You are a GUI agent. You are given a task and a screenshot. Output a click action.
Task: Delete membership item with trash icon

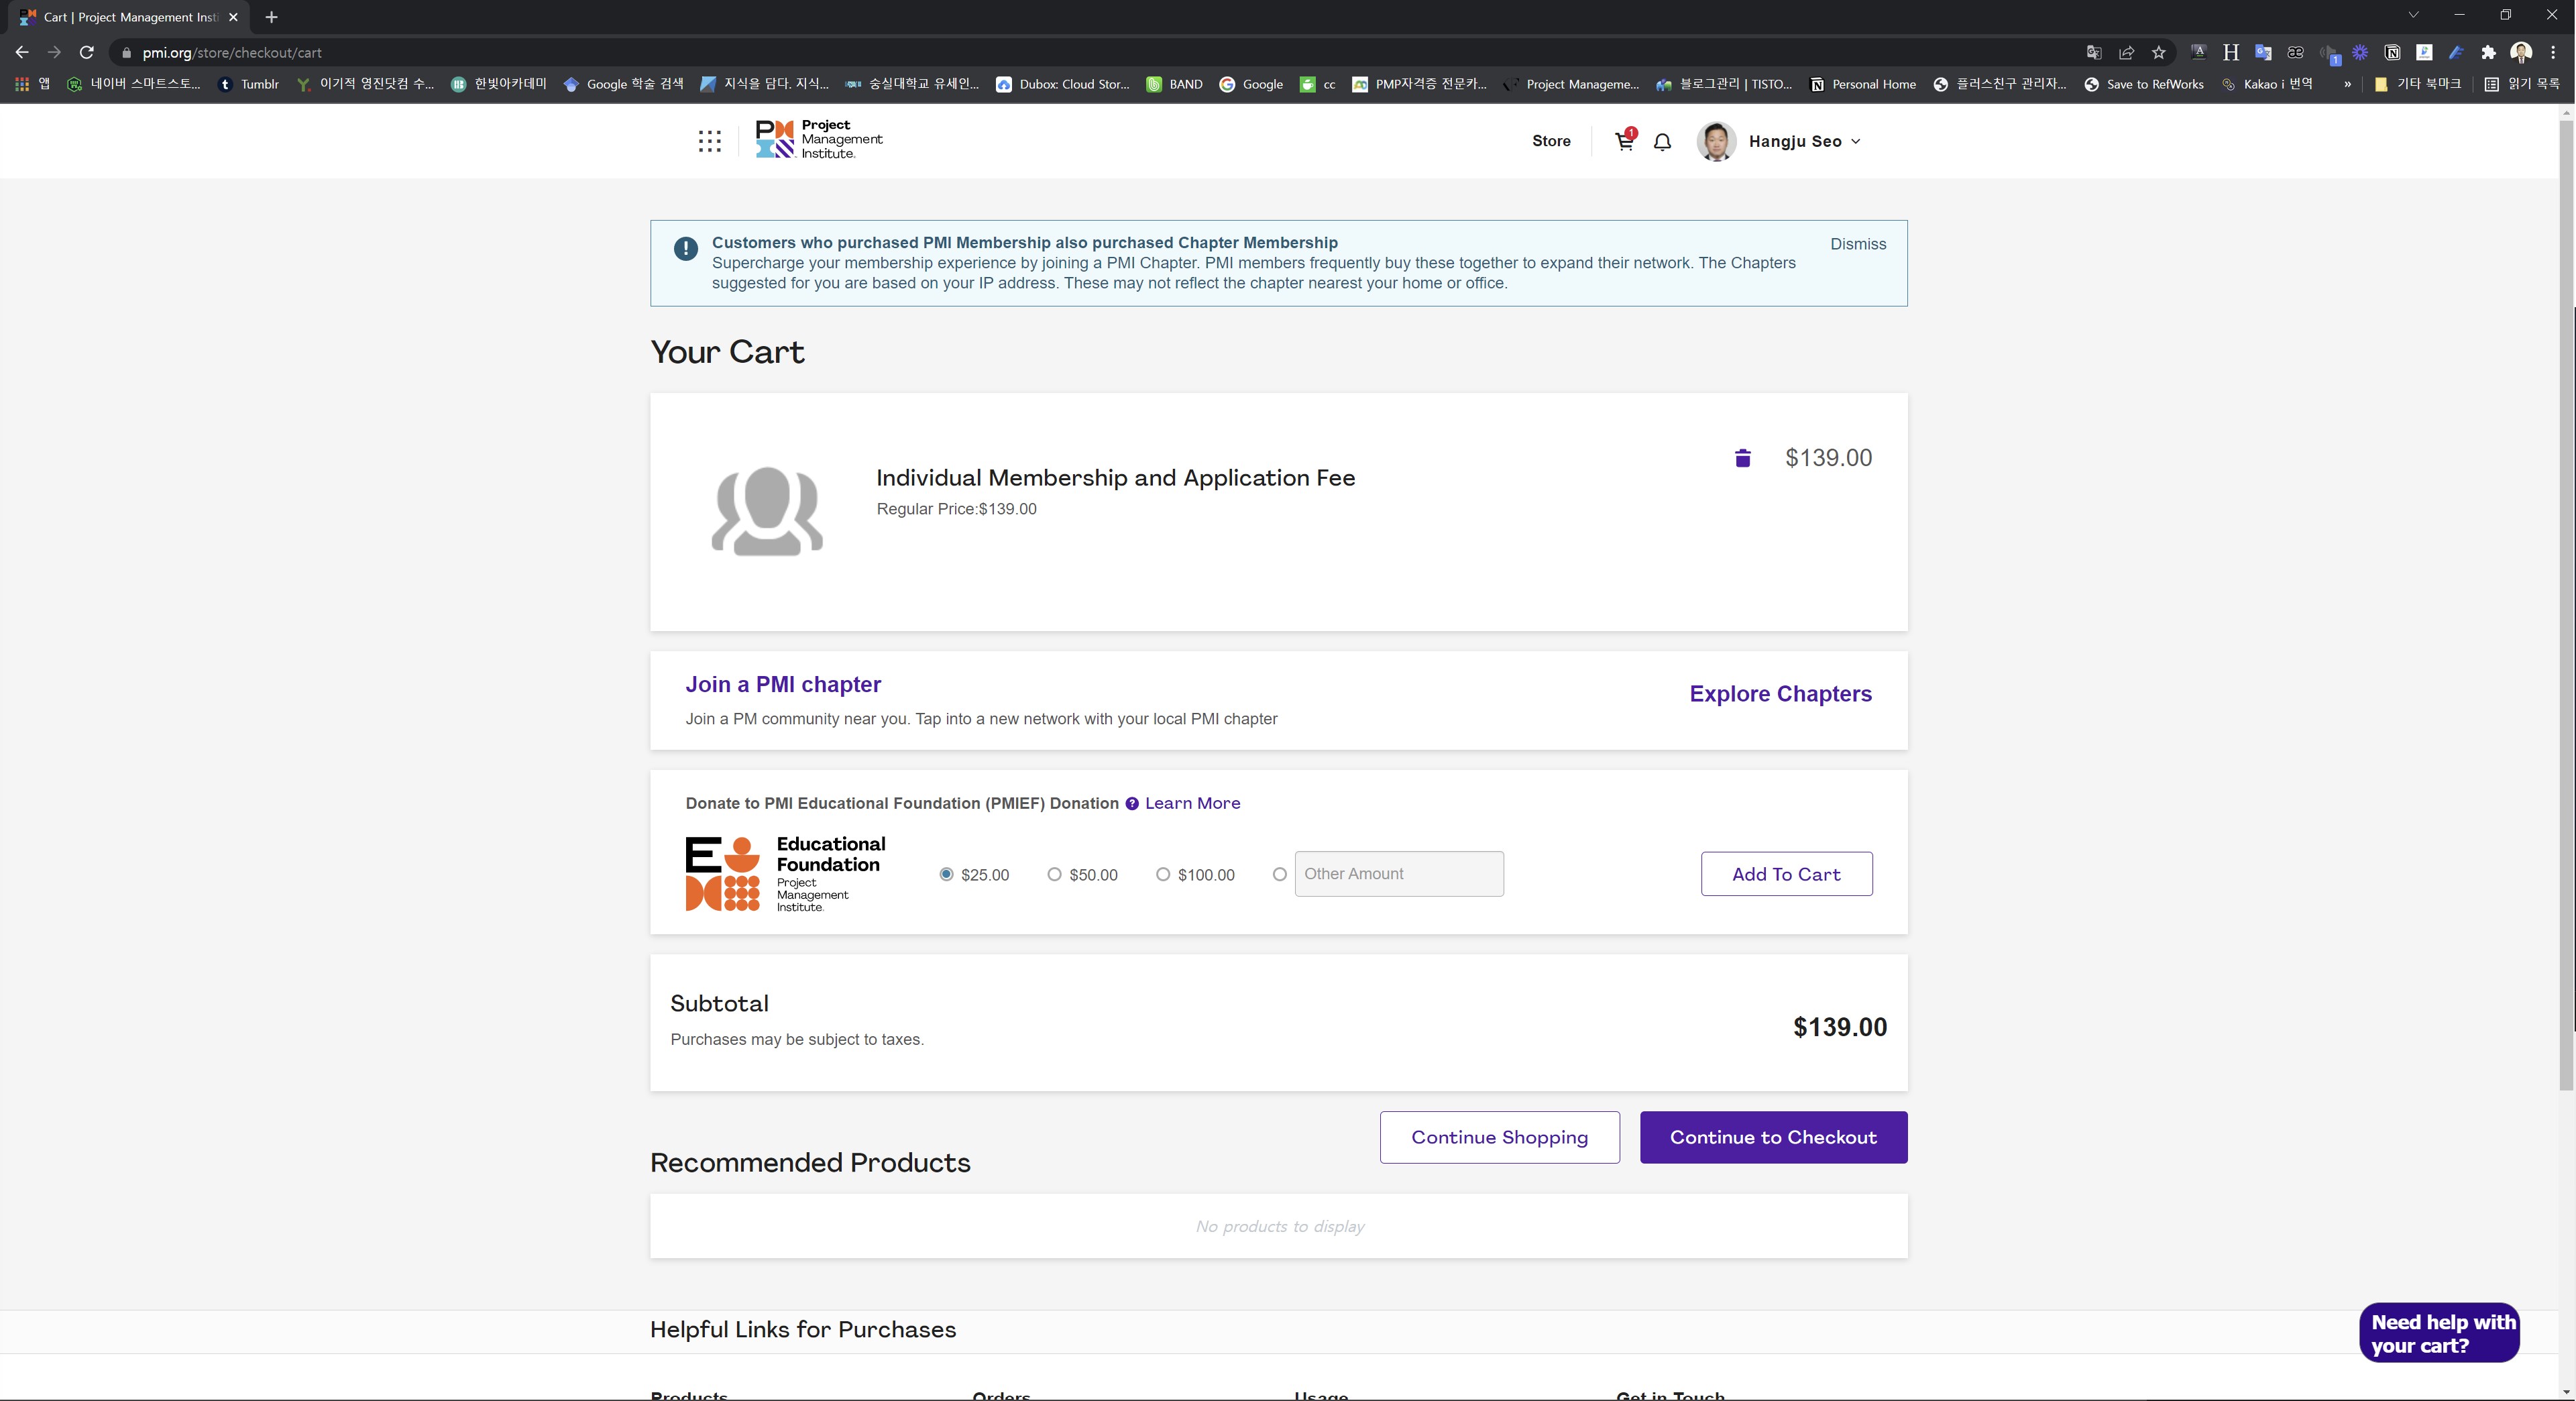tap(1742, 458)
